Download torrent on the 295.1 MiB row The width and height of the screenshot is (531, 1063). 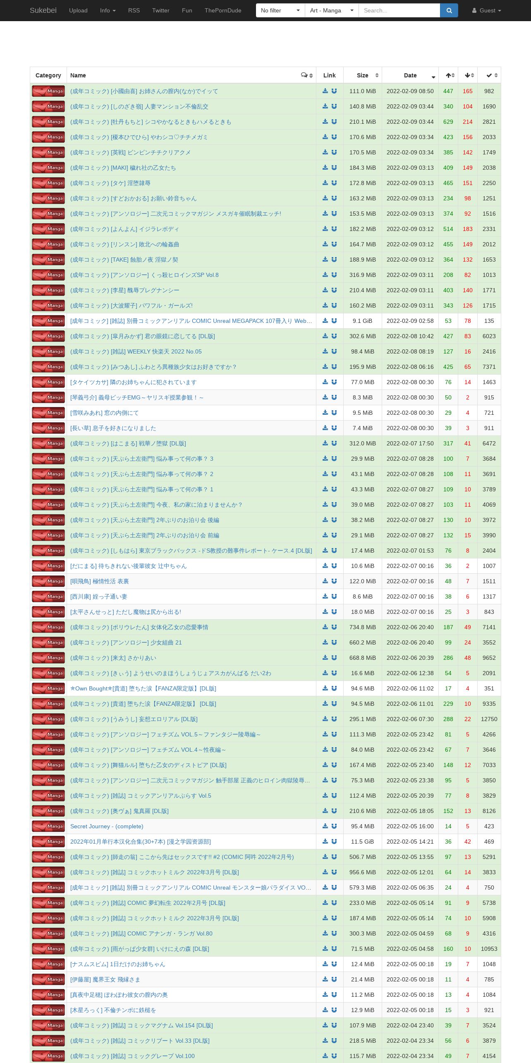[325, 719]
